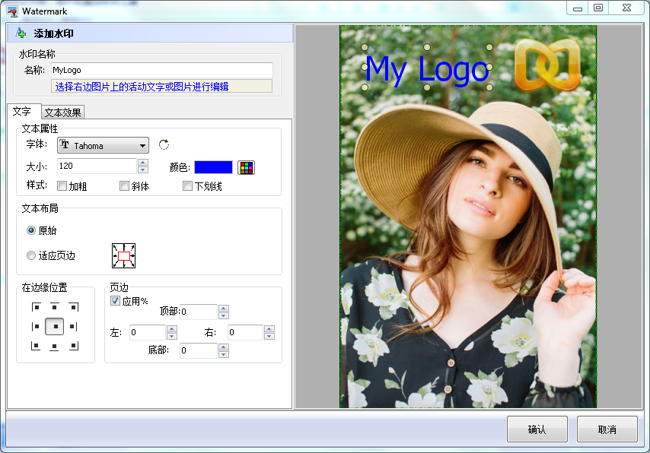Click the fit-to-margins layout diagram icon

pyautogui.click(x=123, y=256)
